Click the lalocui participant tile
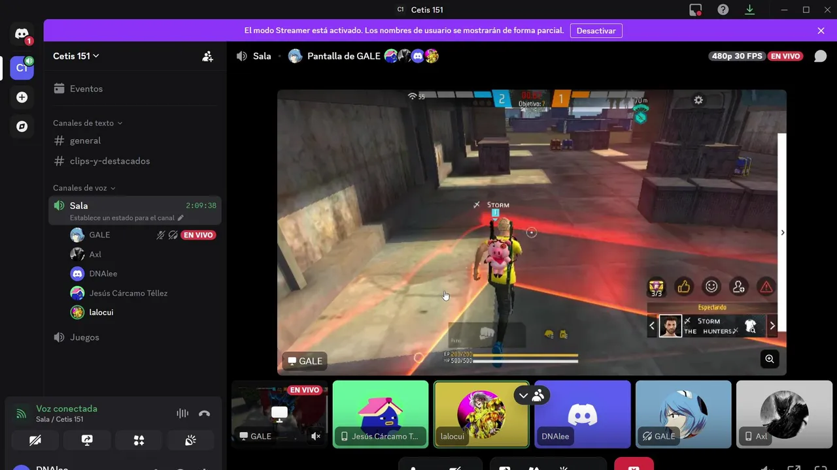This screenshot has width=837, height=470. click(x=481, y=415)
